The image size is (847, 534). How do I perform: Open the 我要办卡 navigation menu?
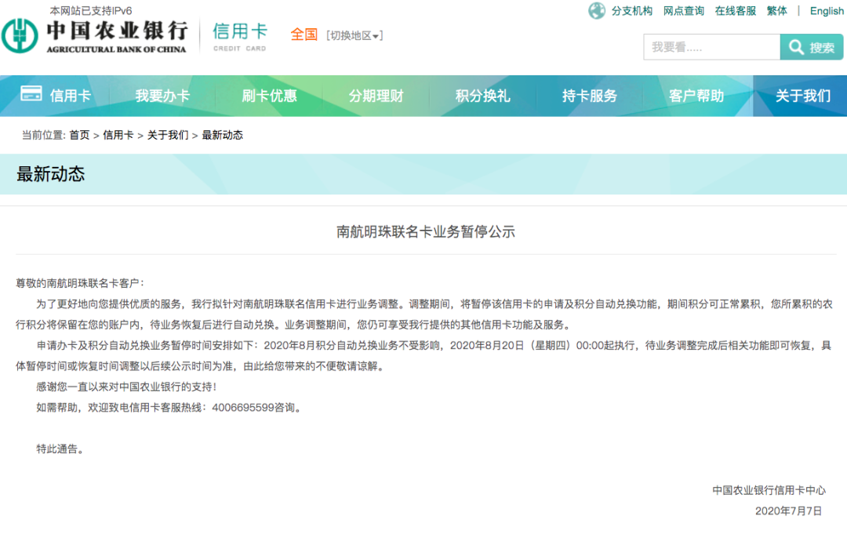click(162, 95)
